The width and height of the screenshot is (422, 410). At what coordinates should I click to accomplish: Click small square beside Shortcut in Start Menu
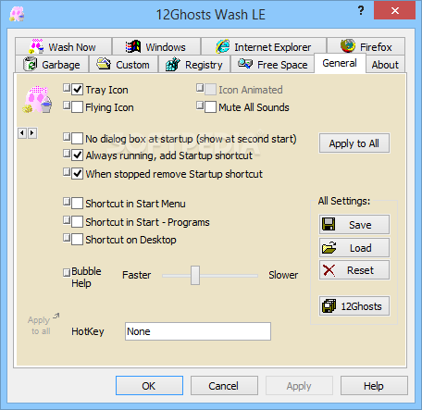[67, 202]
